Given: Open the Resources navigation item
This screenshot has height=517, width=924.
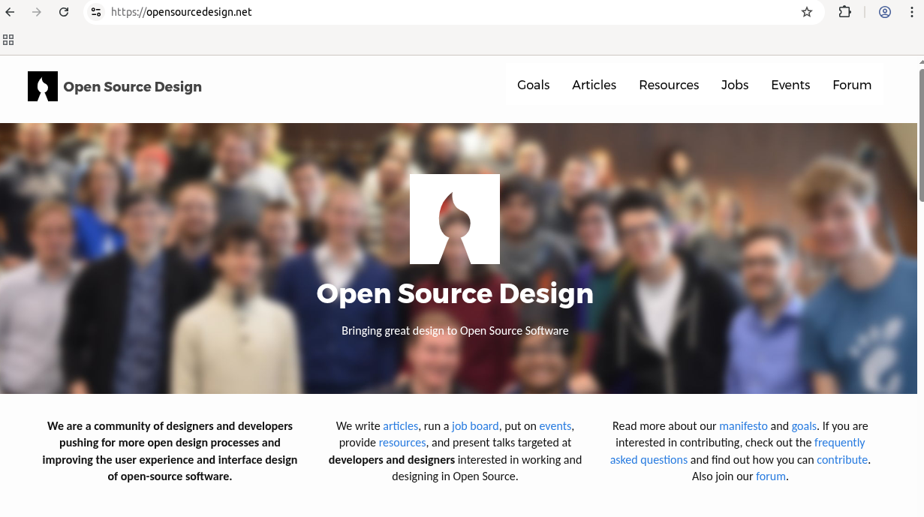Looking at the screenshot, I should point(669,85).
